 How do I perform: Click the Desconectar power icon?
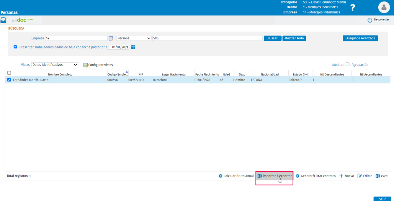370,20
